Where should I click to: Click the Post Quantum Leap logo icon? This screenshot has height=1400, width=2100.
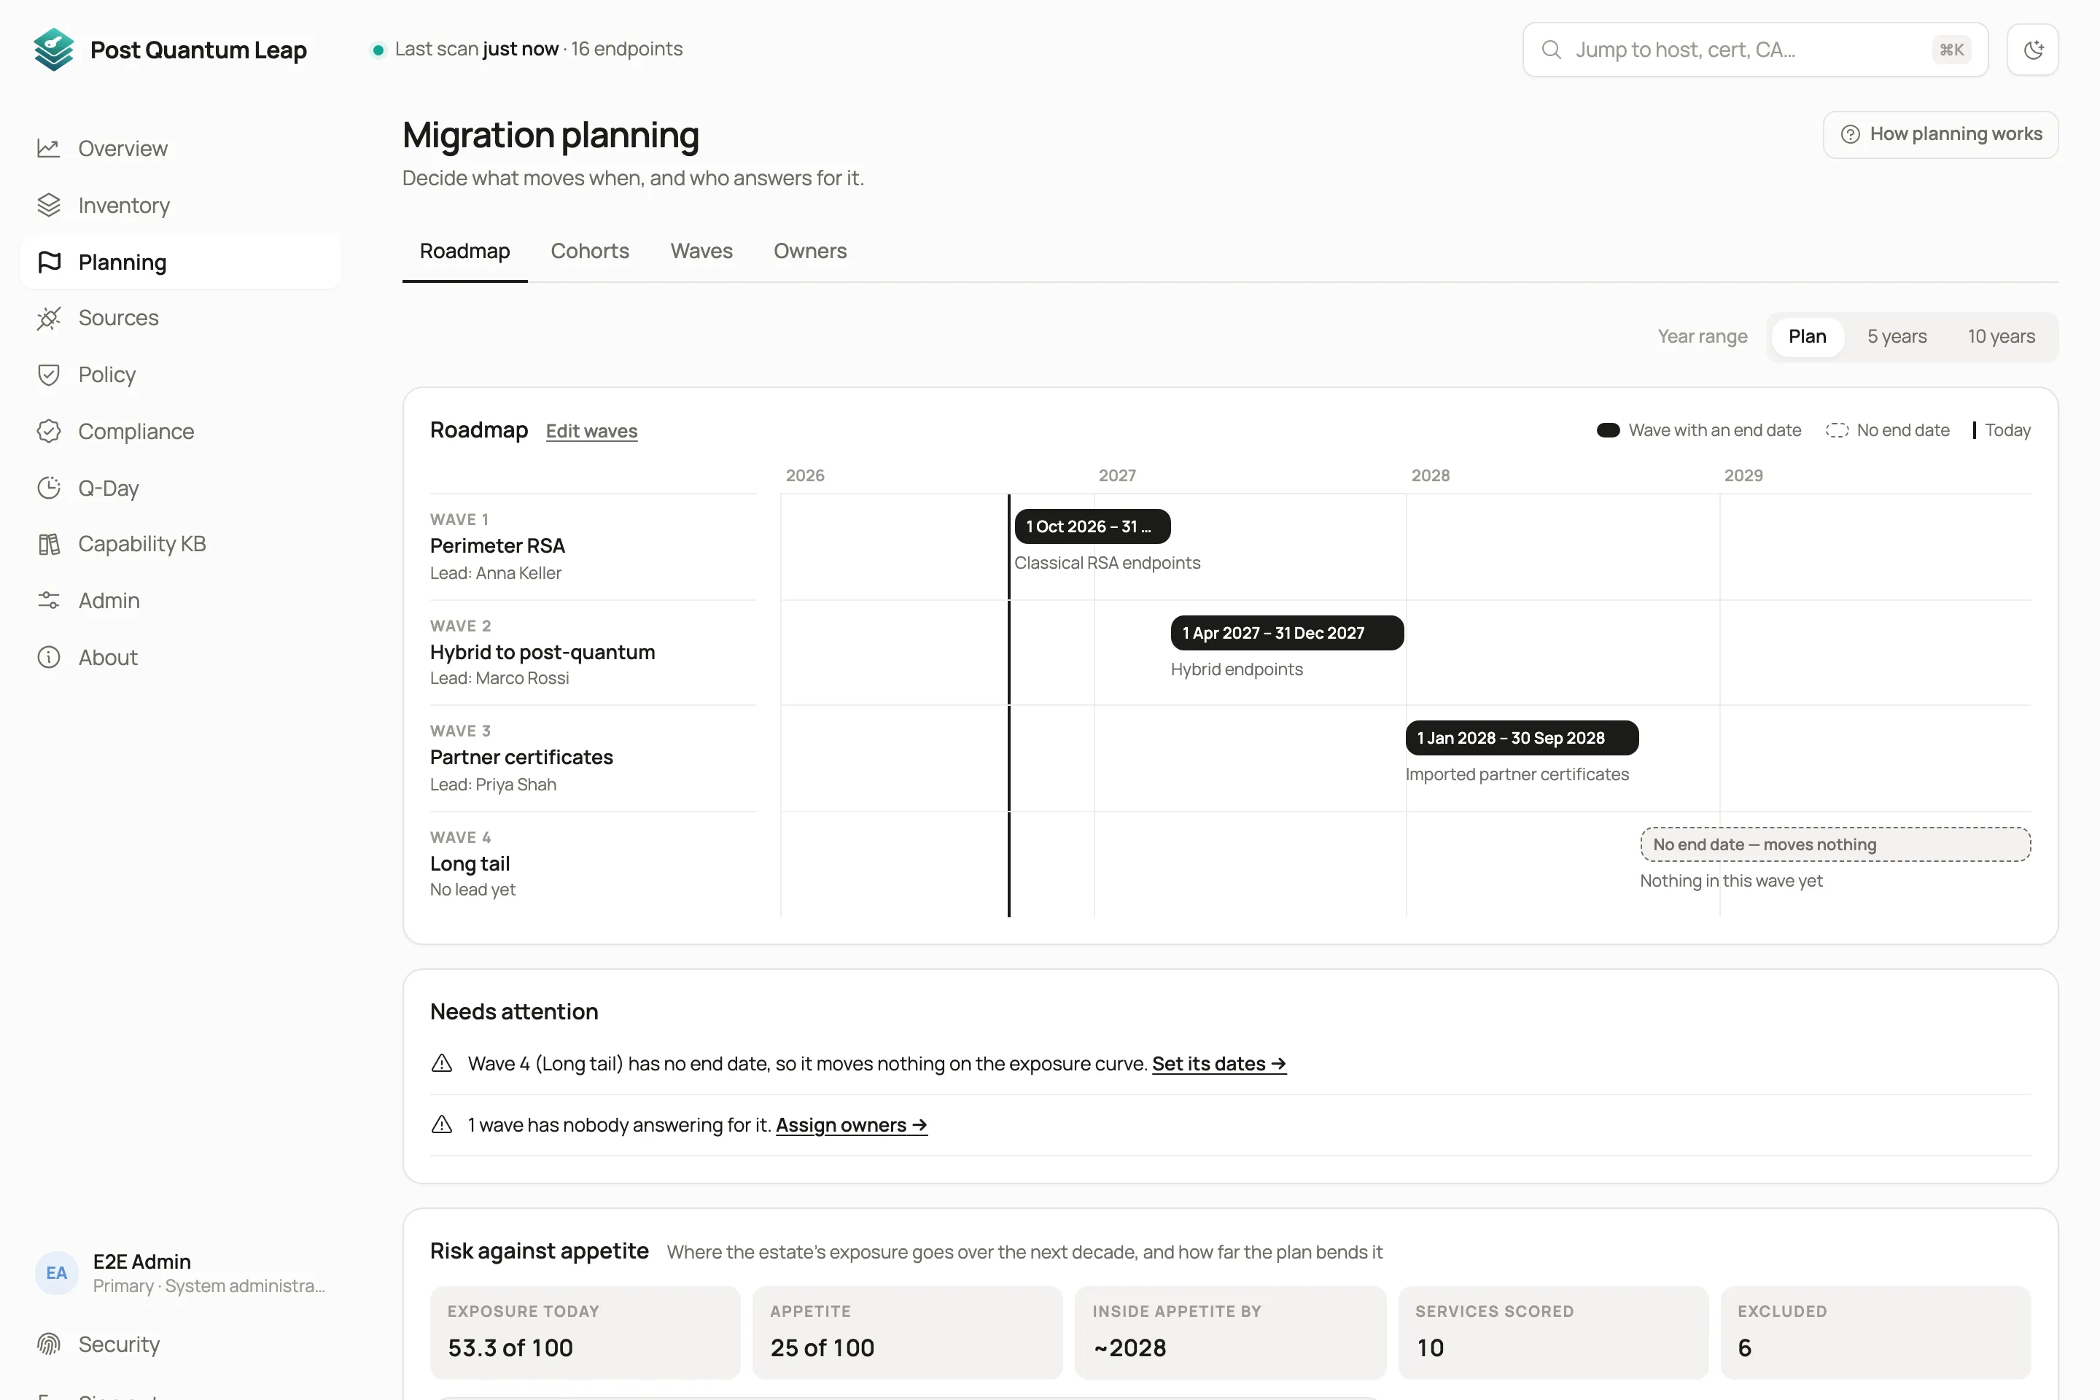click(53, 49)
